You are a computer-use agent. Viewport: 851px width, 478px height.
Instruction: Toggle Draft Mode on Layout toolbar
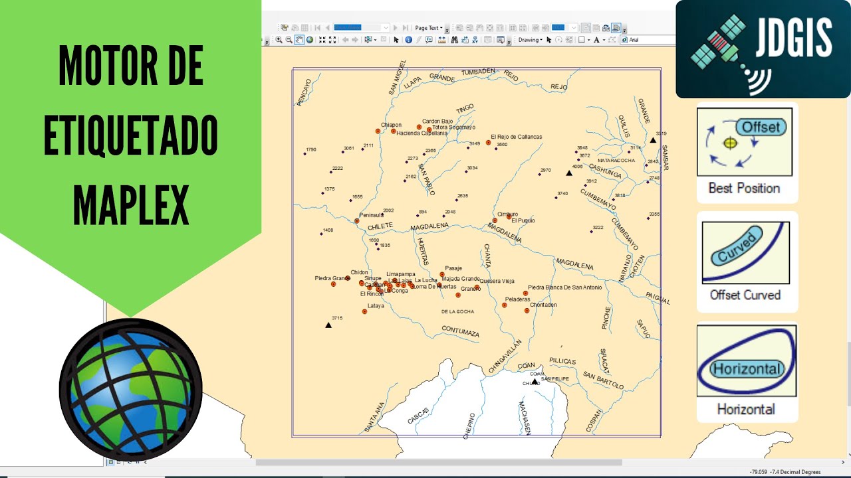[586, 28]
